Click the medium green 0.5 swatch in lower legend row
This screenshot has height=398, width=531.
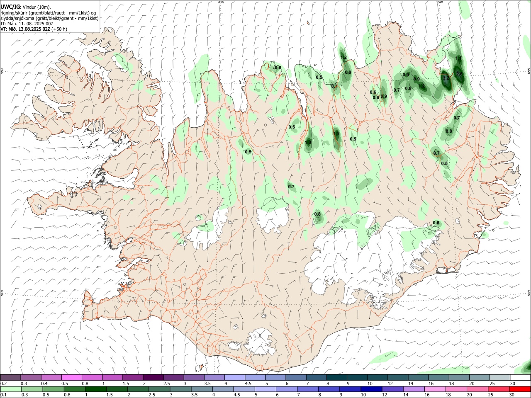pos(53,389)
